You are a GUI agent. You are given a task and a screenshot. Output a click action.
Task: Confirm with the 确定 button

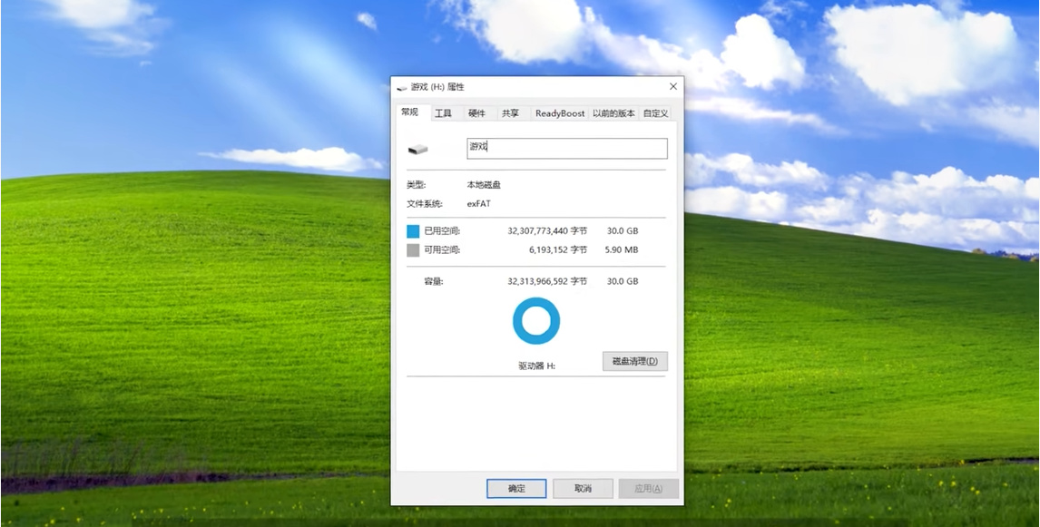[516, 489]
